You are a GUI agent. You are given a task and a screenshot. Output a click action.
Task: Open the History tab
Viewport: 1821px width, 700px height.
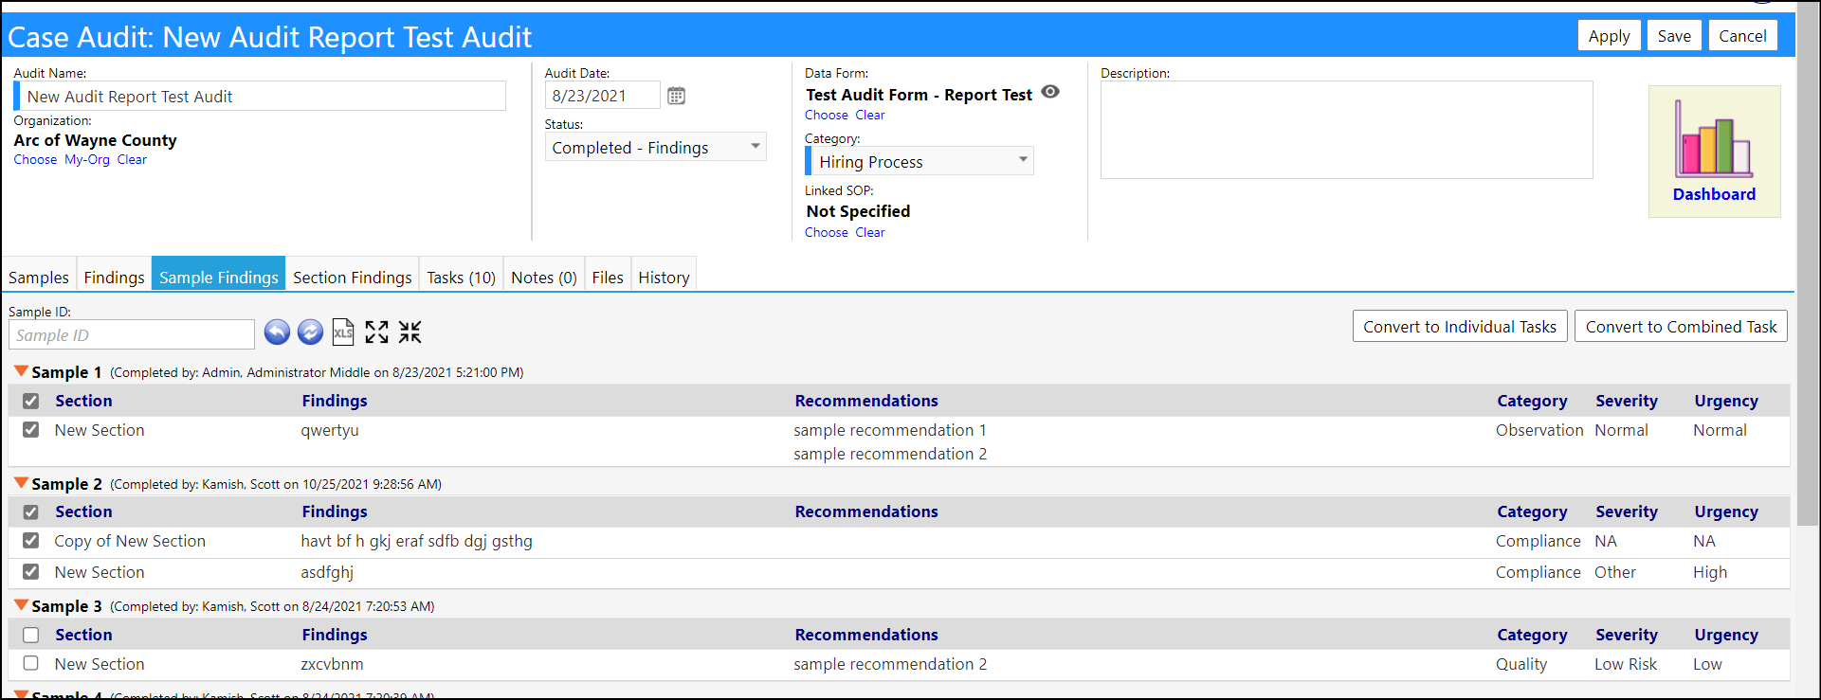pyautogui.click(x=664, y=277)
